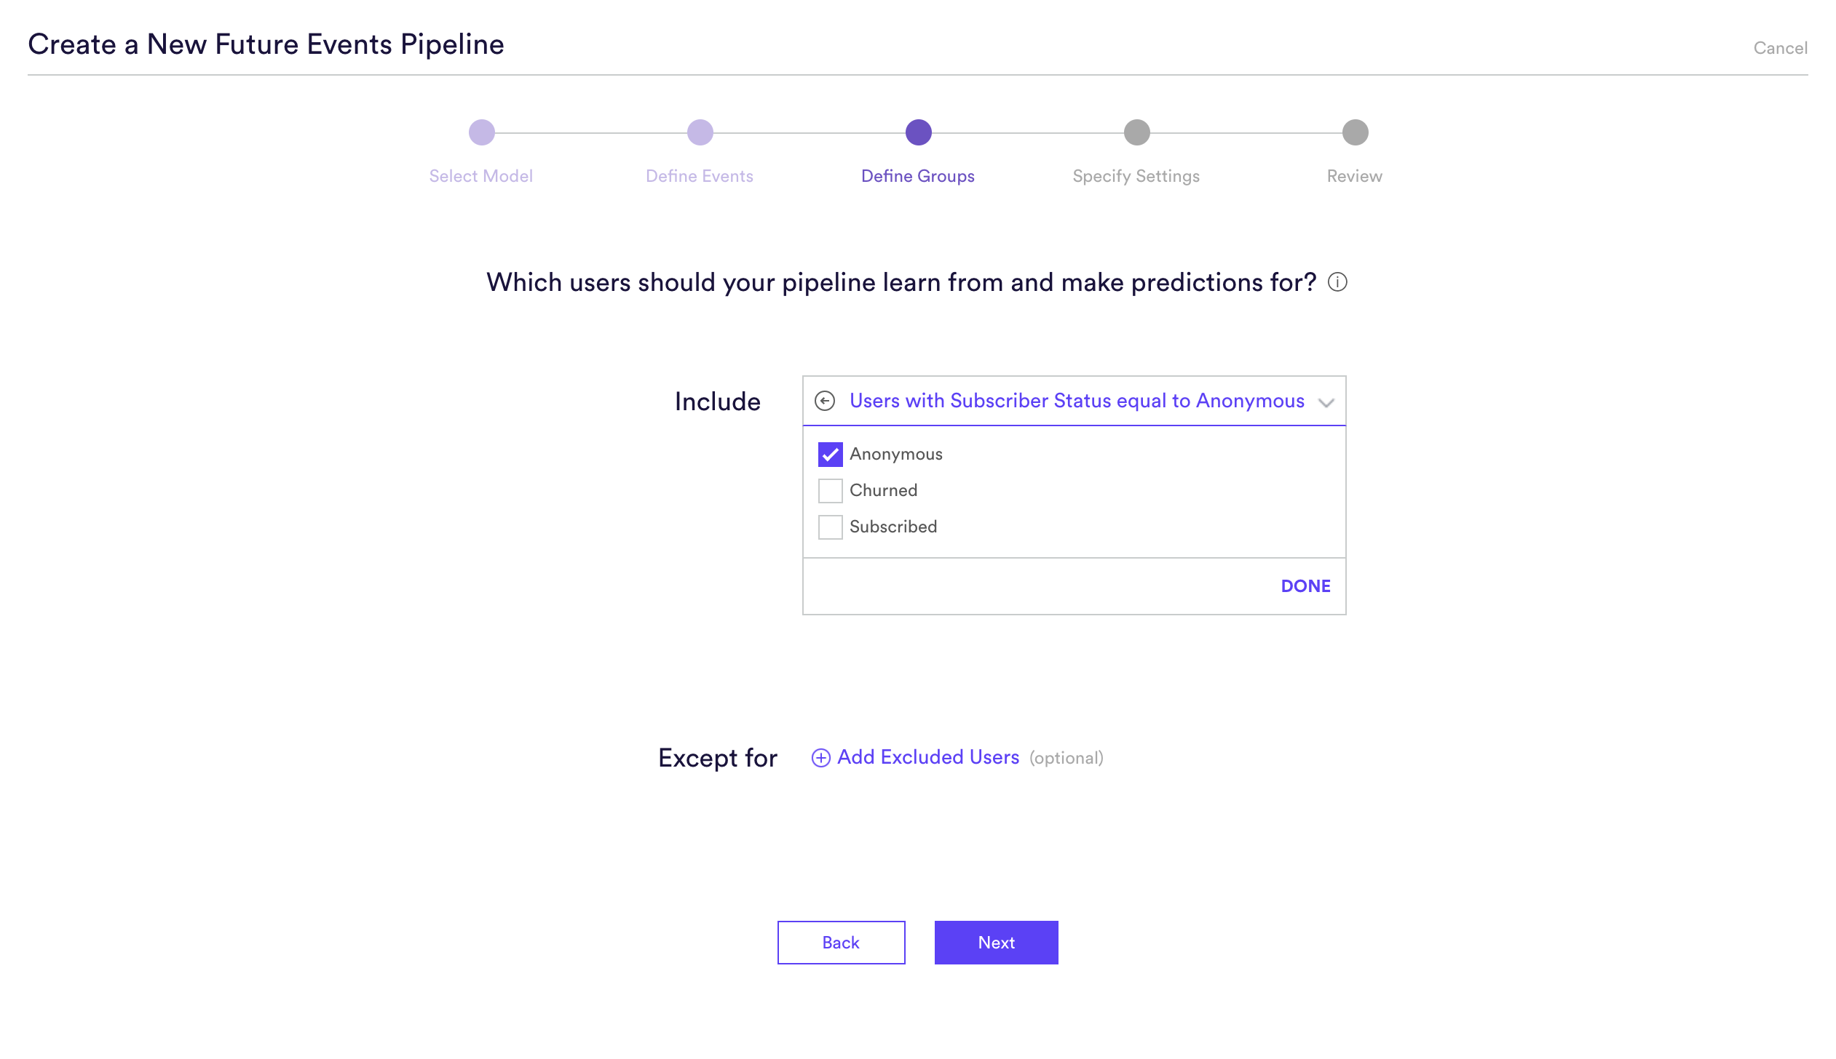Viewport: 1836px width, 1059px height.
Task: Check the Churned checkbox
Action: coord(830,490)
